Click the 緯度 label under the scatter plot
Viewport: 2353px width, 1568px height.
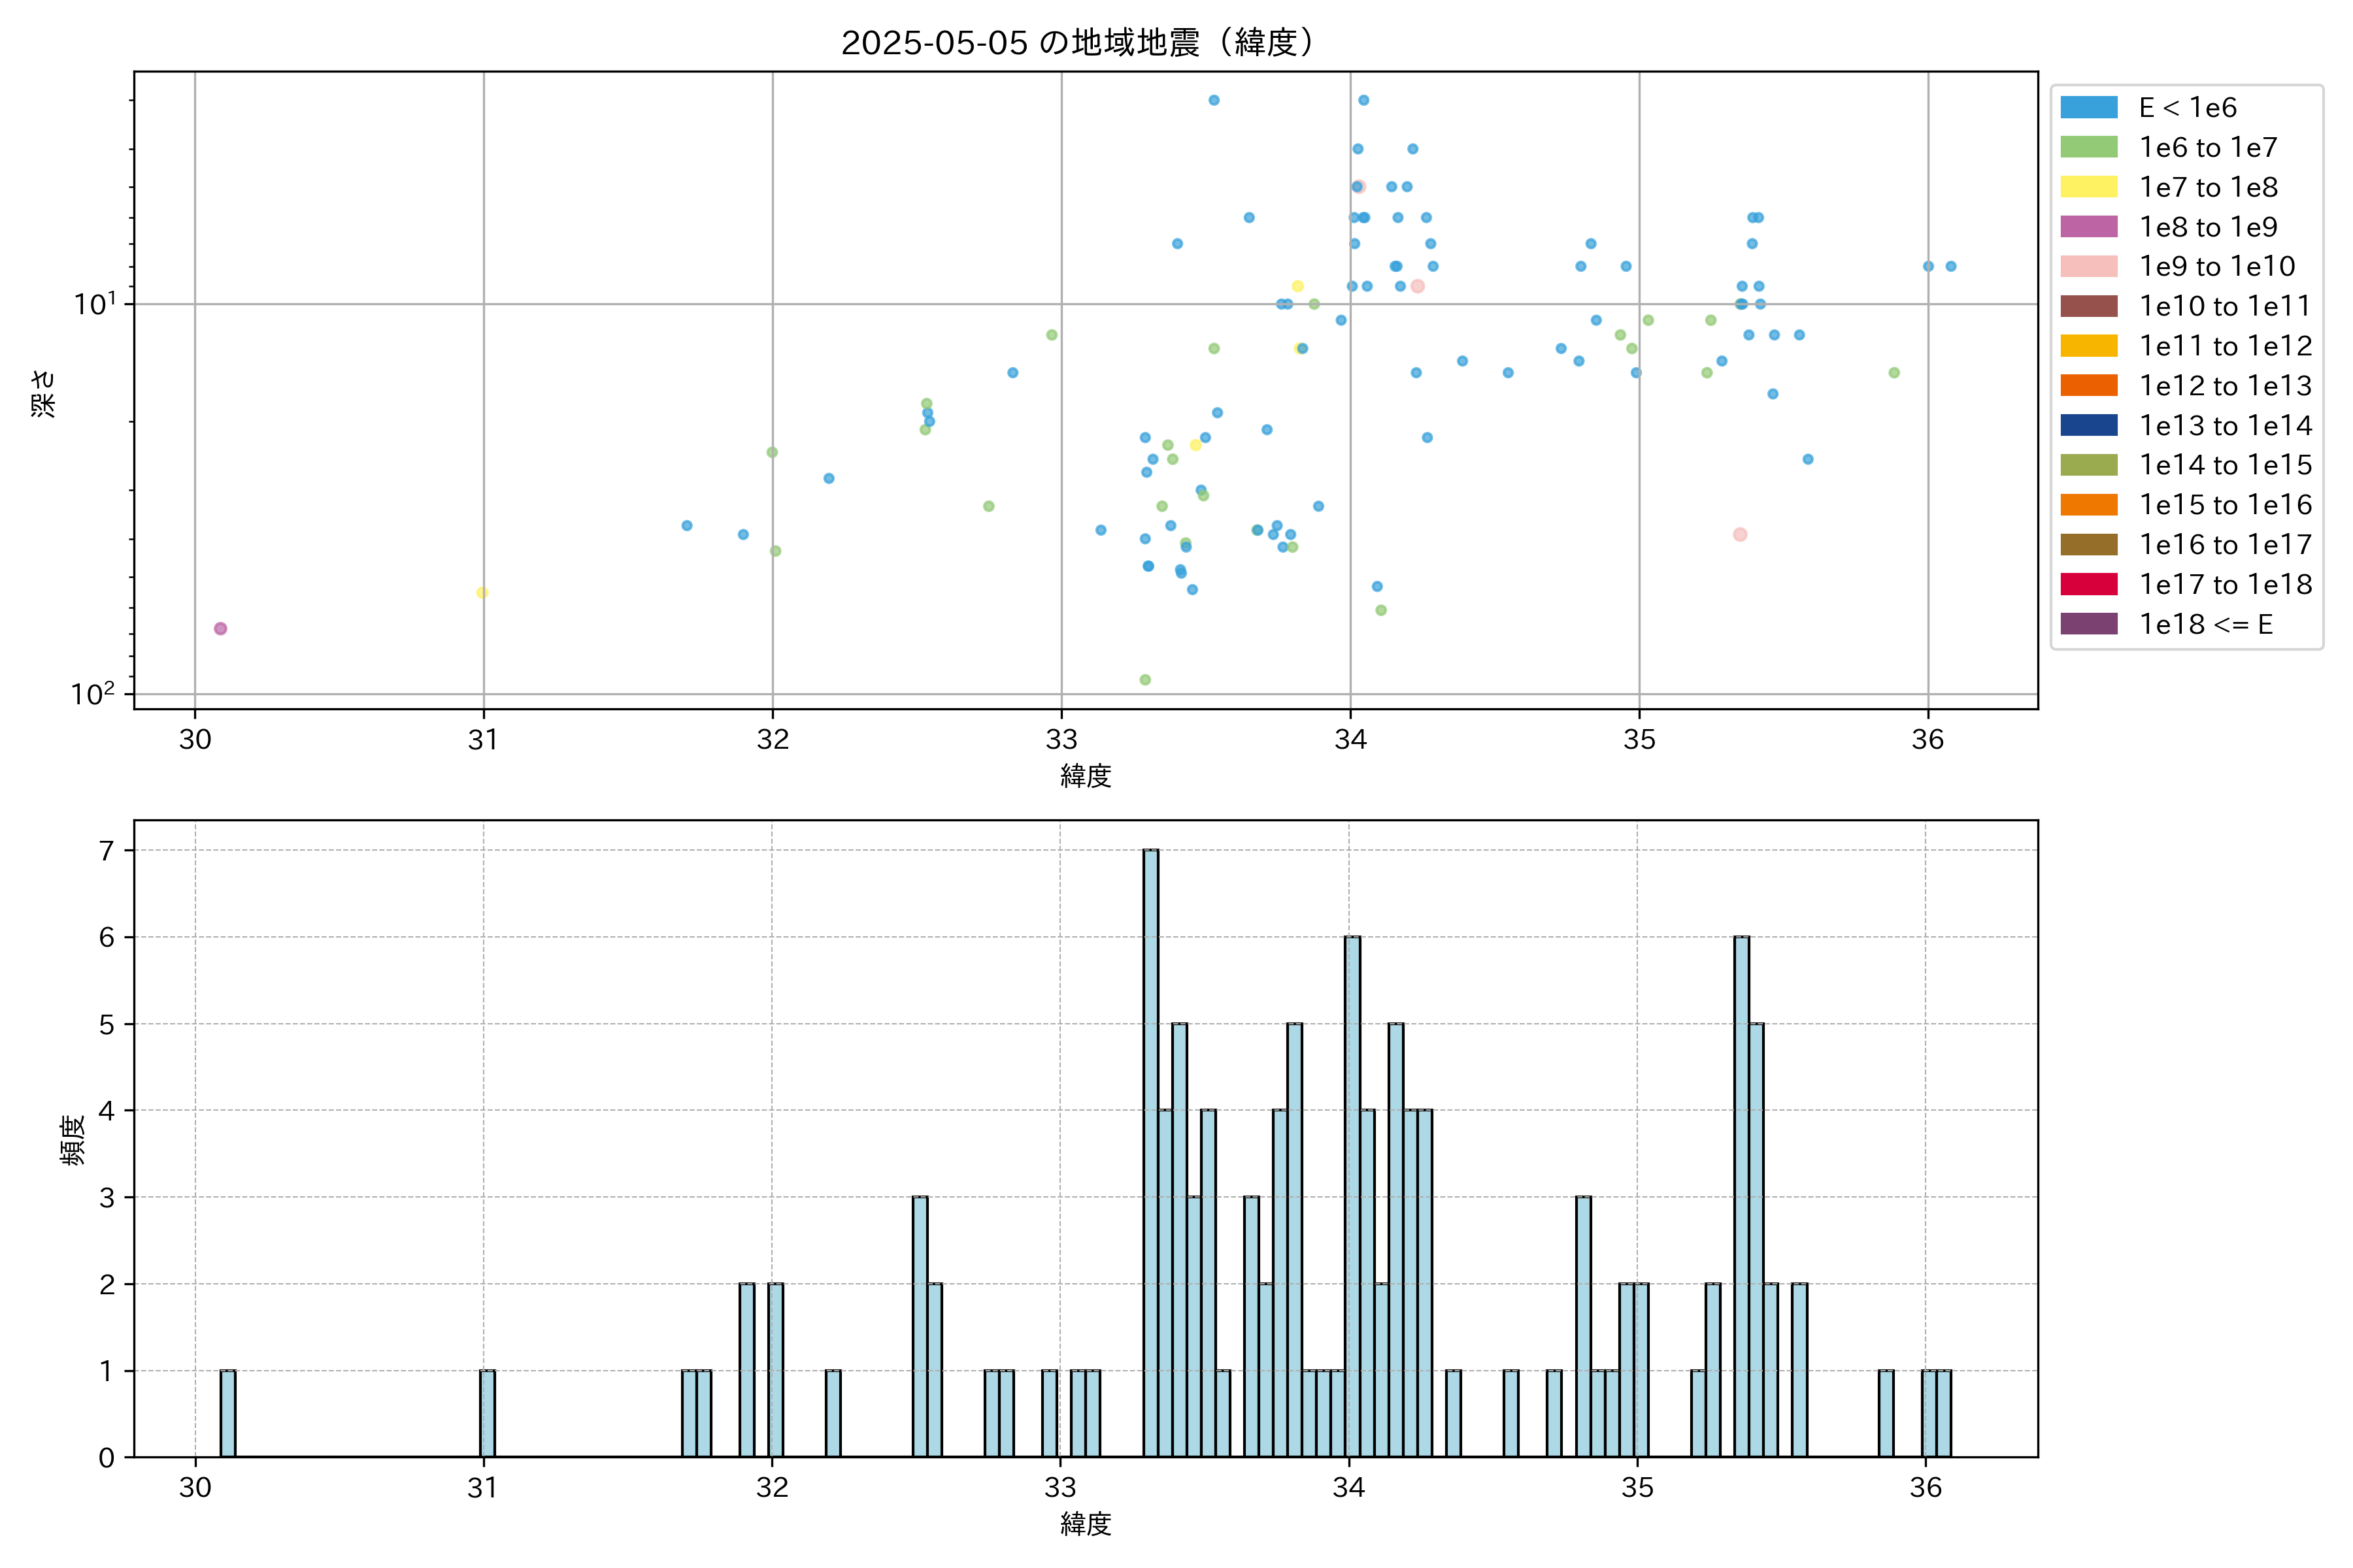pos(1086,775)
